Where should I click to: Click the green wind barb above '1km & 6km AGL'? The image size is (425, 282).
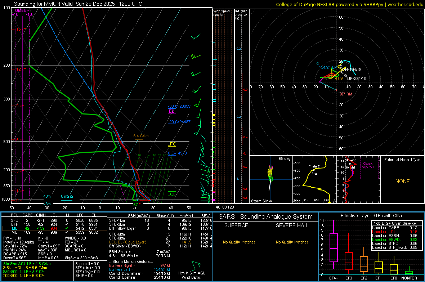pos(196,265)
